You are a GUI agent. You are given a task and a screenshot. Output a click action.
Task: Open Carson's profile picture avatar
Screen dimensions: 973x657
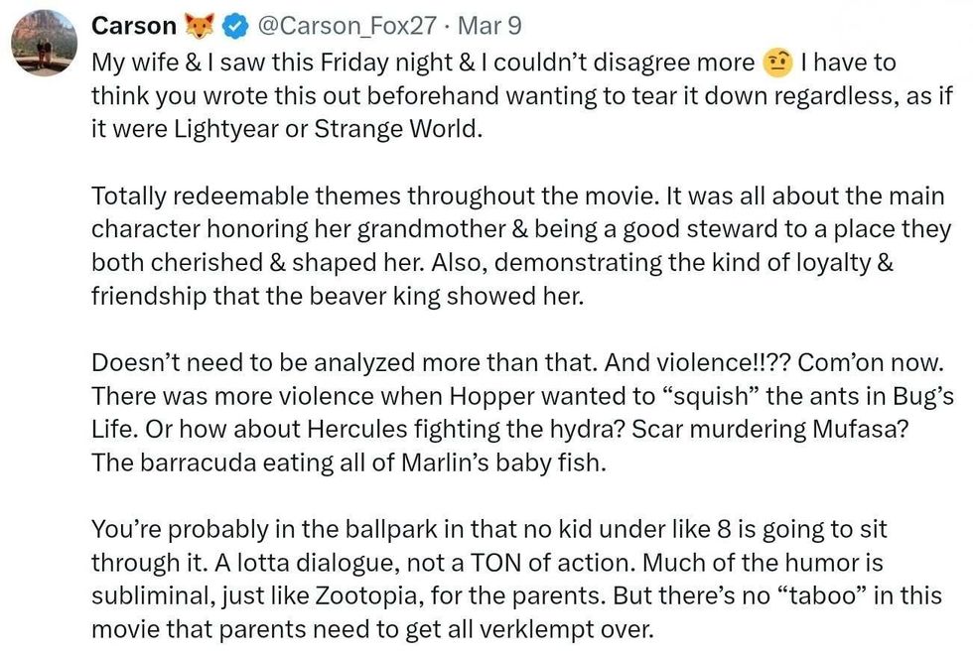pyautogui.click(x=42, y=41)
